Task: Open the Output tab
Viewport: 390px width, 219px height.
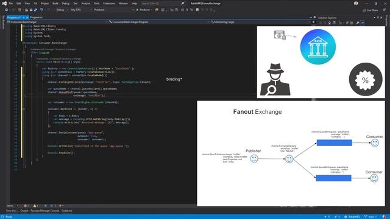Action: 24,211
